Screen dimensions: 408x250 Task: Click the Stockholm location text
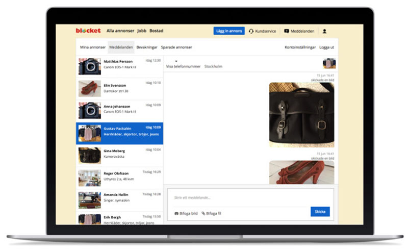point(213,66)
